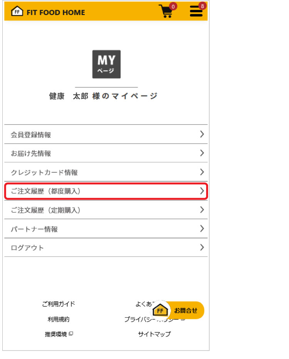Expand クレジットカード情報 chevron arrow
This screenshot has height=359, width=289.
coord(202,172)
